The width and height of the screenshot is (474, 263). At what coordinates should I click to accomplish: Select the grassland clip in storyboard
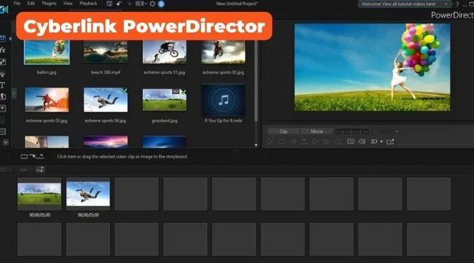[40, 194]
